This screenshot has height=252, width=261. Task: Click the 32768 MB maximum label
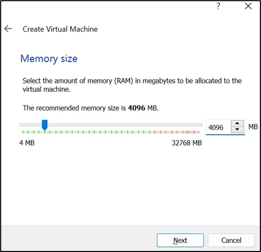pyautogui.click(x=187, y=143)
